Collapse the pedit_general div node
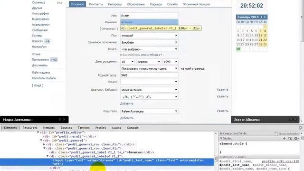The width and height of the screenshot is (304, 171). pos(41,140)
